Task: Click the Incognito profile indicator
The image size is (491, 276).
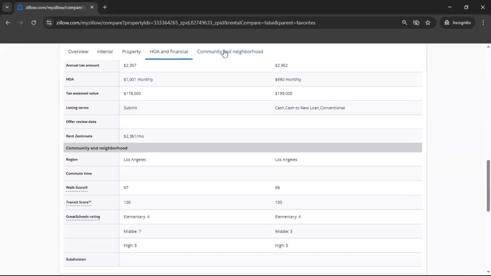Action: 457,23
